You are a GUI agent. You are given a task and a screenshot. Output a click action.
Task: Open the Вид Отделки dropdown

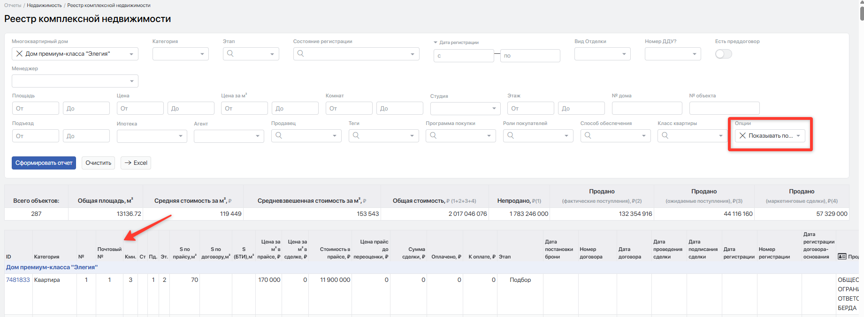click(x=603, y=54)
